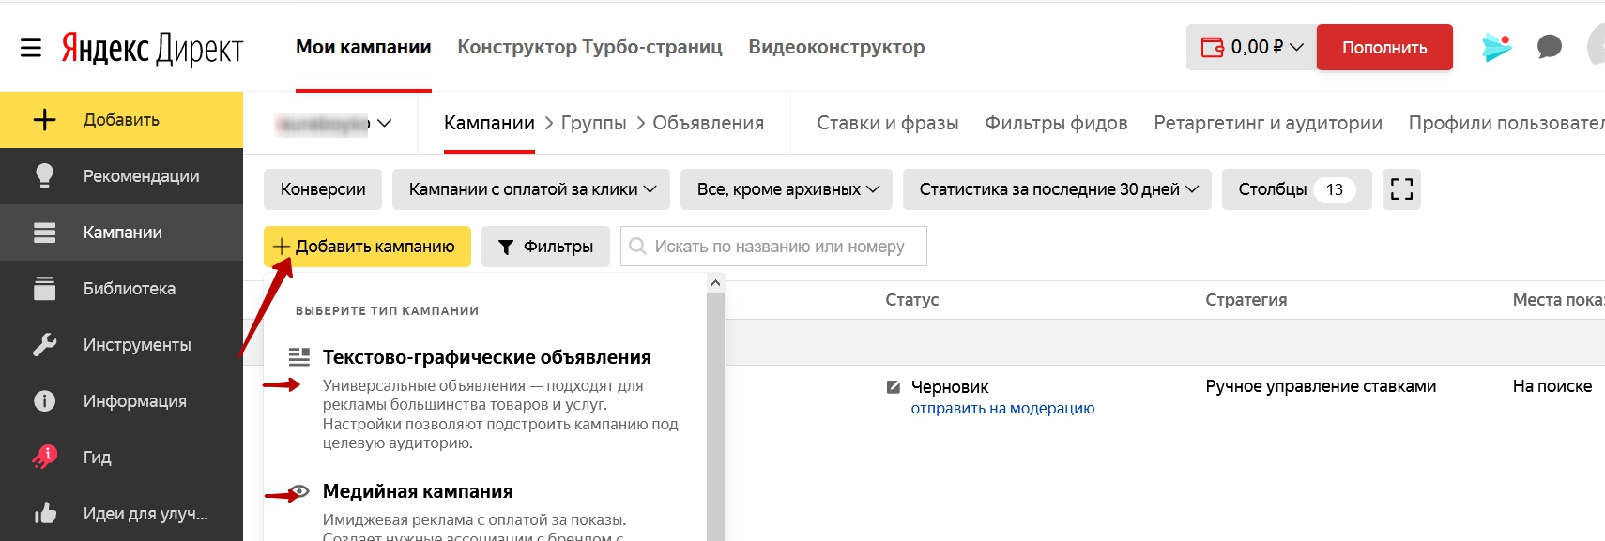This screenshot has width=1605, height=541.
Task: Open Статистика за последние 30 дней dropdown
Action: [x=1058, y=189]
